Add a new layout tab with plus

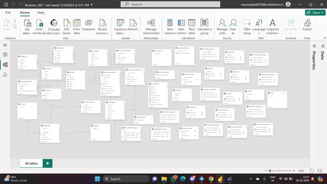(x=48, y=163)
